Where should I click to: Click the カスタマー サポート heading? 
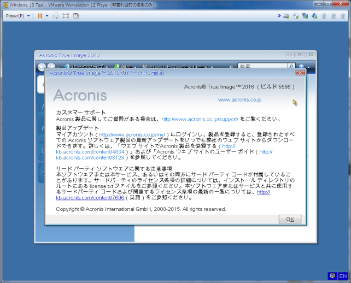[80, 113]
